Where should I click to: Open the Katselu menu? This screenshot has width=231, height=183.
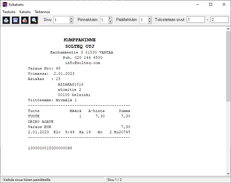(25, 12)
